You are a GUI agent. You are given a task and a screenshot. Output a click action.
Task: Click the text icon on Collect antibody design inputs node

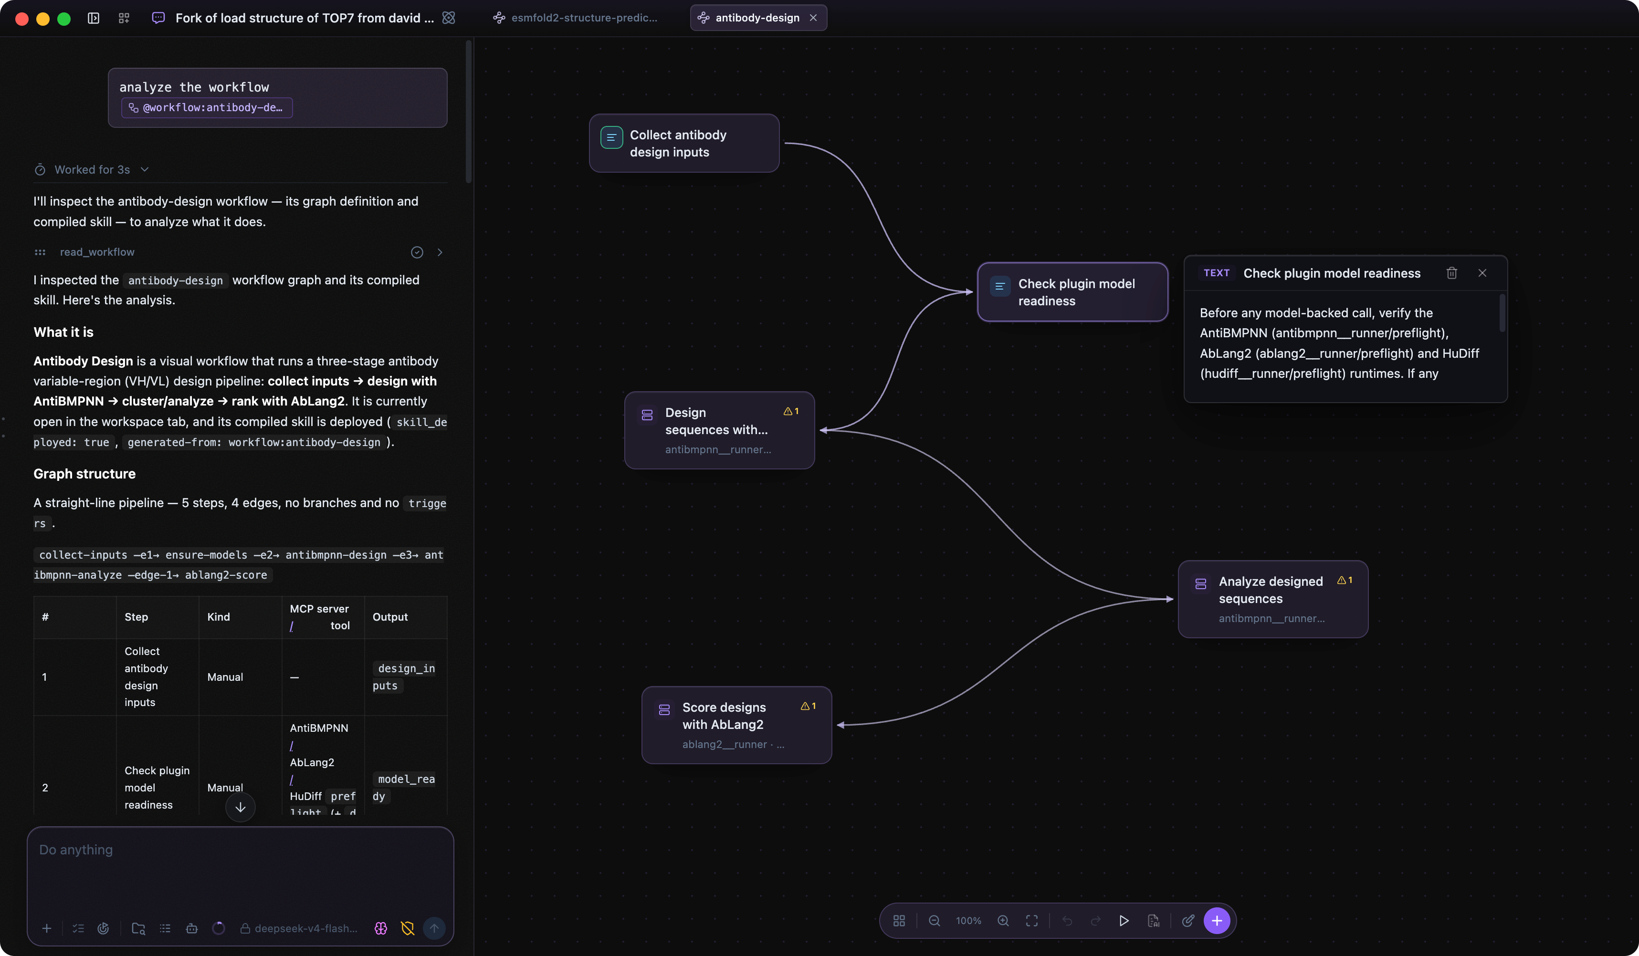[x=611, y=137]
